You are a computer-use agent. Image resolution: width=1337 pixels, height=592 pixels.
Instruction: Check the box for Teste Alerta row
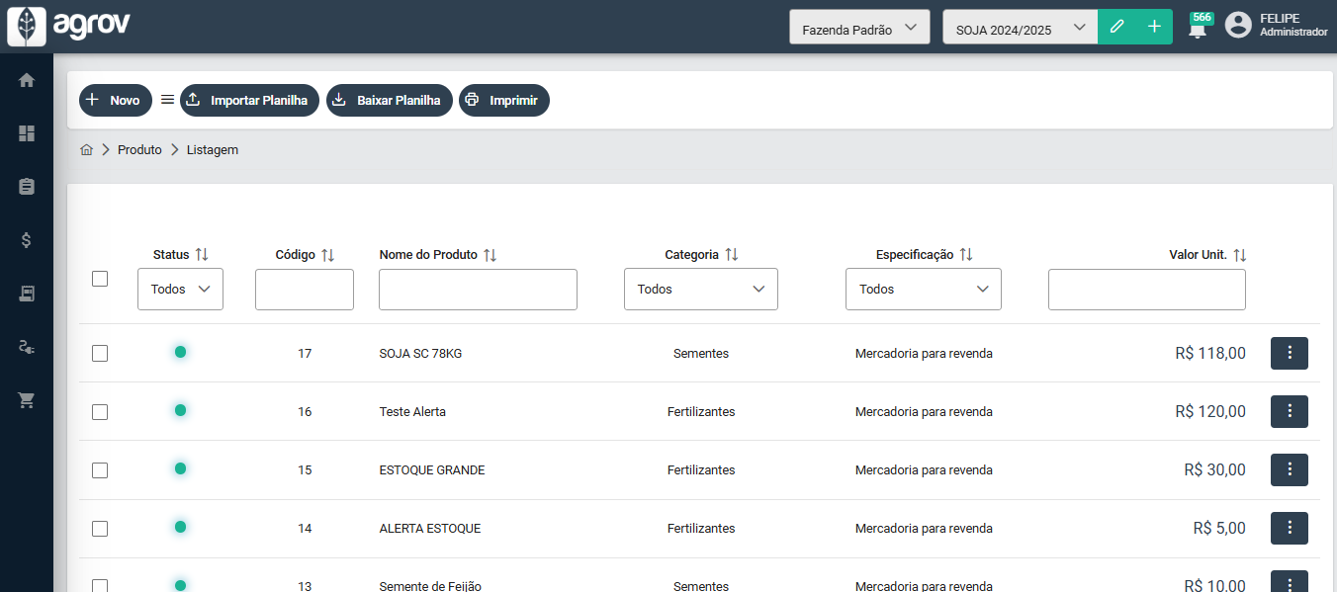[100, 411]
